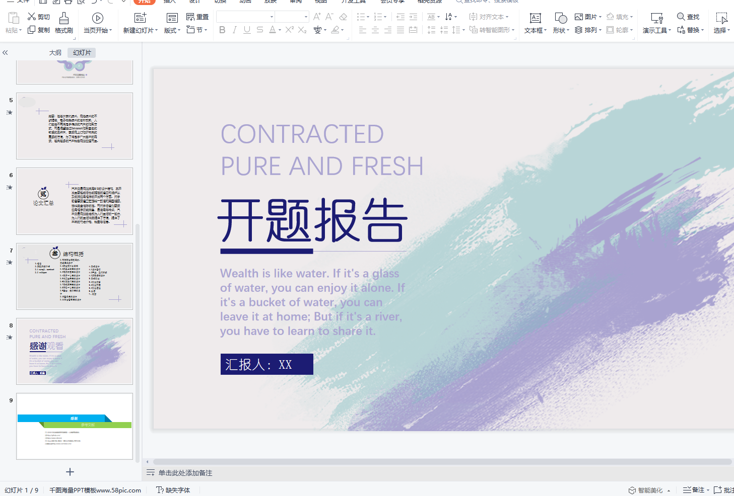Toggle Superscript X² formatting
Image resolution: width=734 pixels, height=496 pixels.
tap(289, 30)
